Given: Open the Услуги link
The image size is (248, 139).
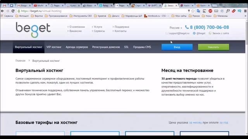Looking at the screenshot, I should (98, 27).
